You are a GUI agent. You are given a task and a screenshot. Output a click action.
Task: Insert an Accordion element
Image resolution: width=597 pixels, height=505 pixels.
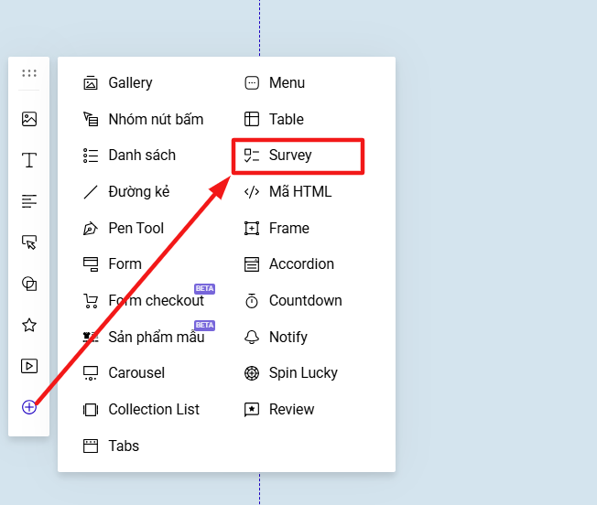[301, 263]
